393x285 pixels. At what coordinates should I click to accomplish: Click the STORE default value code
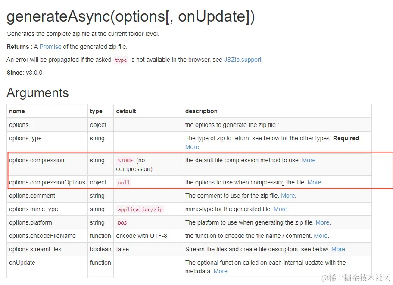(x=125, y=161)
